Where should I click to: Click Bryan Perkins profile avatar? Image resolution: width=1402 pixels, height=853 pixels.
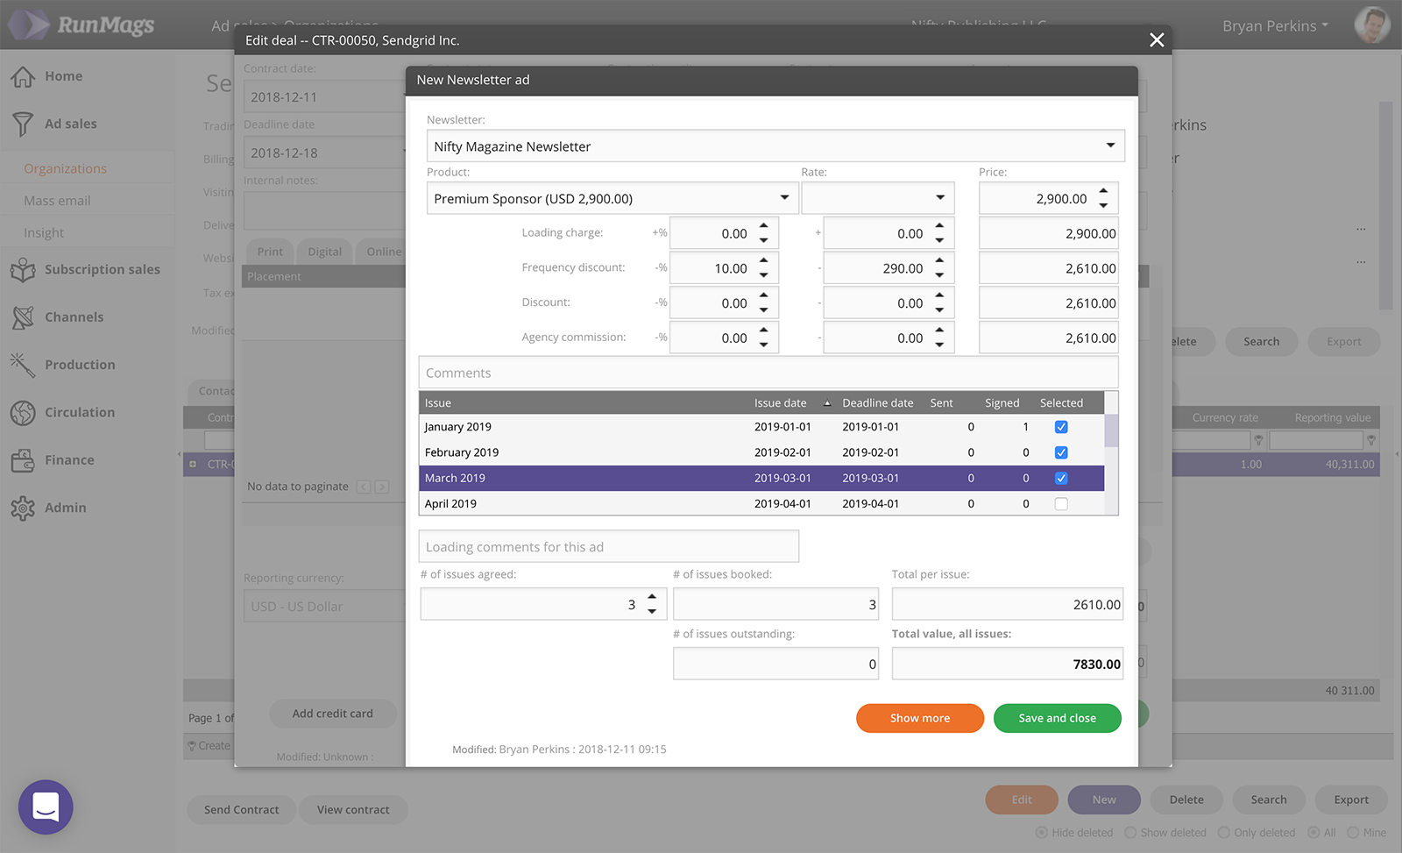pos(1371,25)
